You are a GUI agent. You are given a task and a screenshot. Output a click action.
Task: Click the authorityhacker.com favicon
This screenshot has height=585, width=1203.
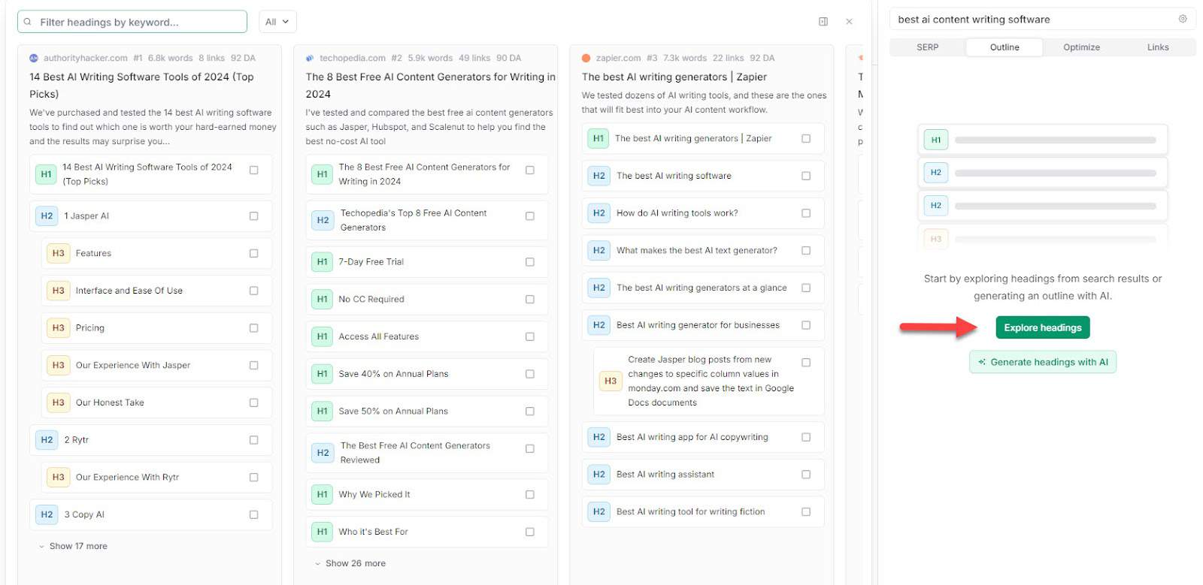(x=34, y=58)
